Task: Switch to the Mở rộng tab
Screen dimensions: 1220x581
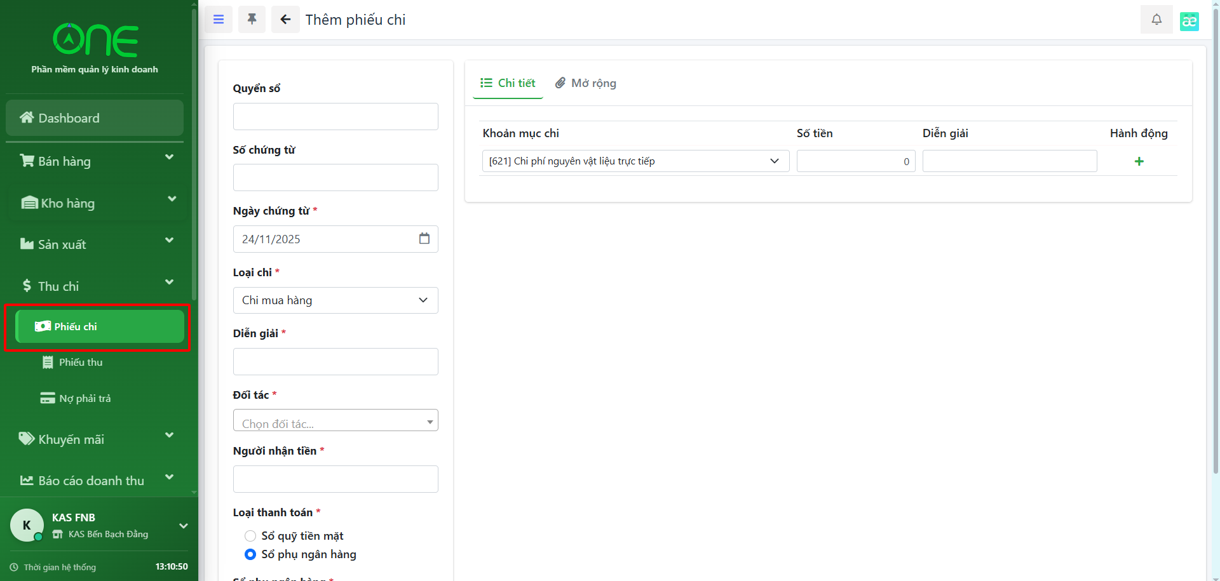Action: click(586, 83)
